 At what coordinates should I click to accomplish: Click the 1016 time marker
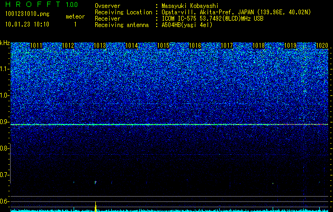pyautogui.click(x=195, y=46)
